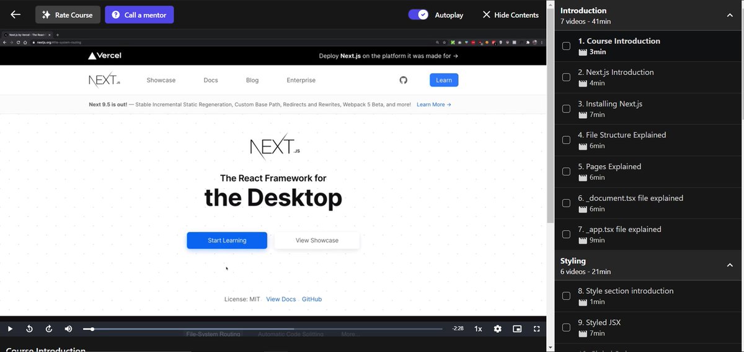
Task: Follow the Learn More link in the banner
Action: coord(434,105)
